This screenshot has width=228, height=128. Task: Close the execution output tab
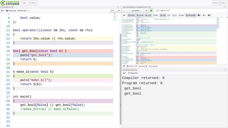pyautogui.click(x=136, y=70)
